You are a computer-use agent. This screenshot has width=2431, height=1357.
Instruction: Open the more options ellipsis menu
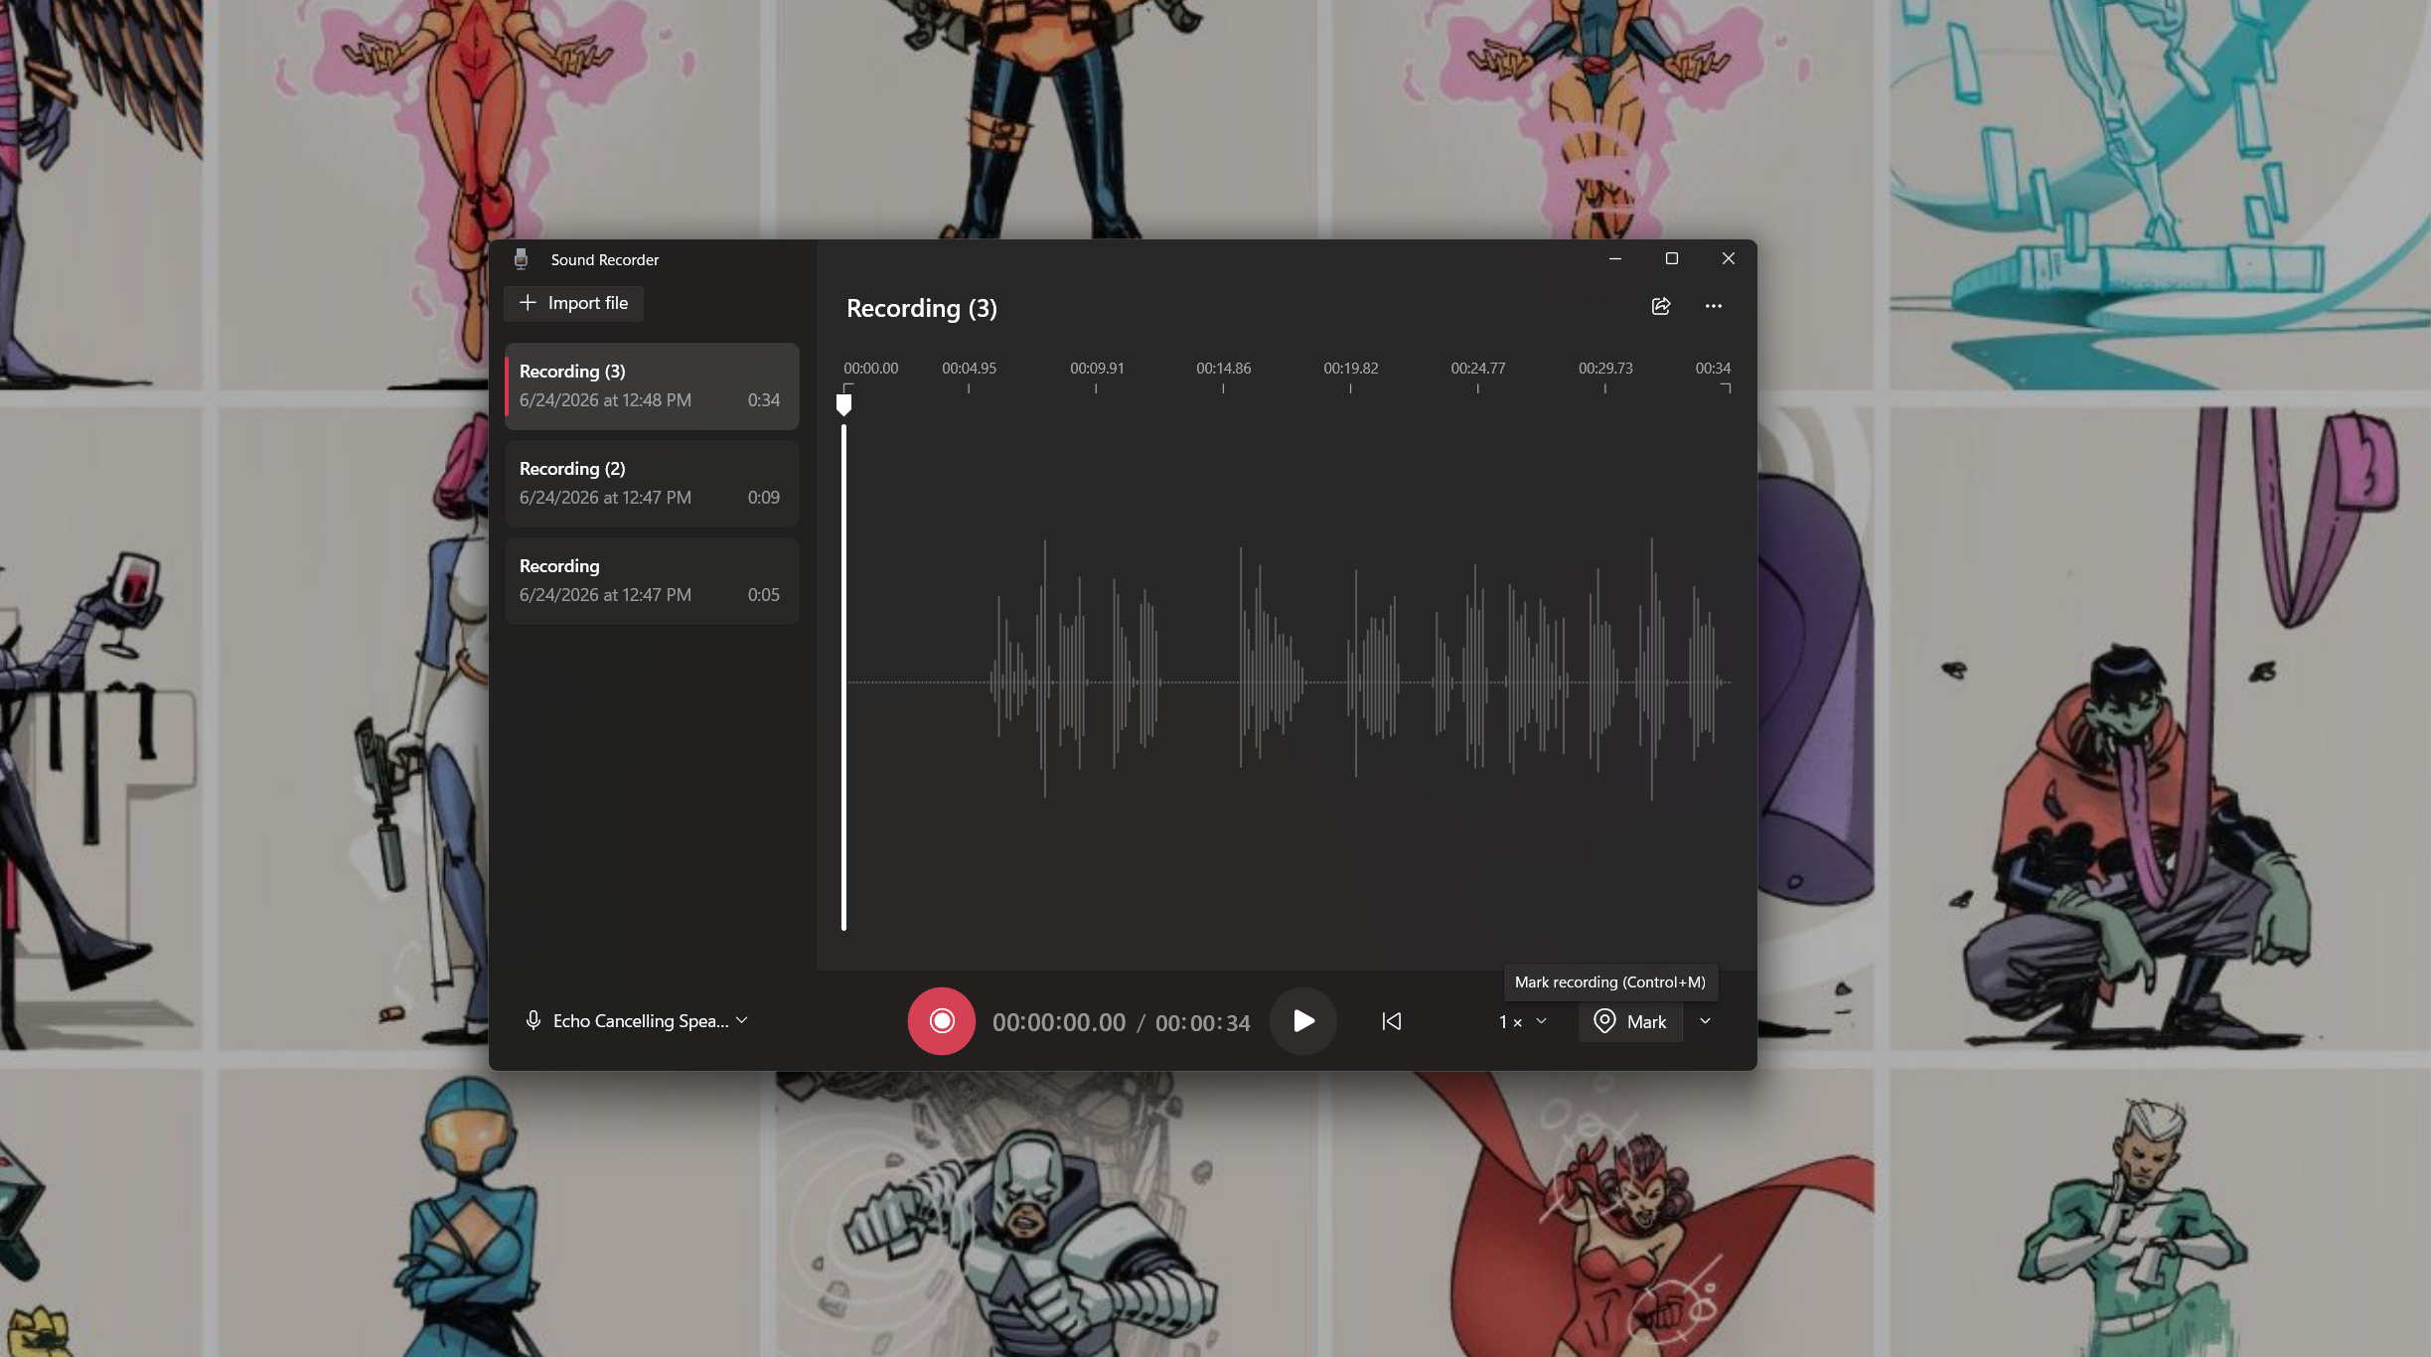pos(1714,306)
